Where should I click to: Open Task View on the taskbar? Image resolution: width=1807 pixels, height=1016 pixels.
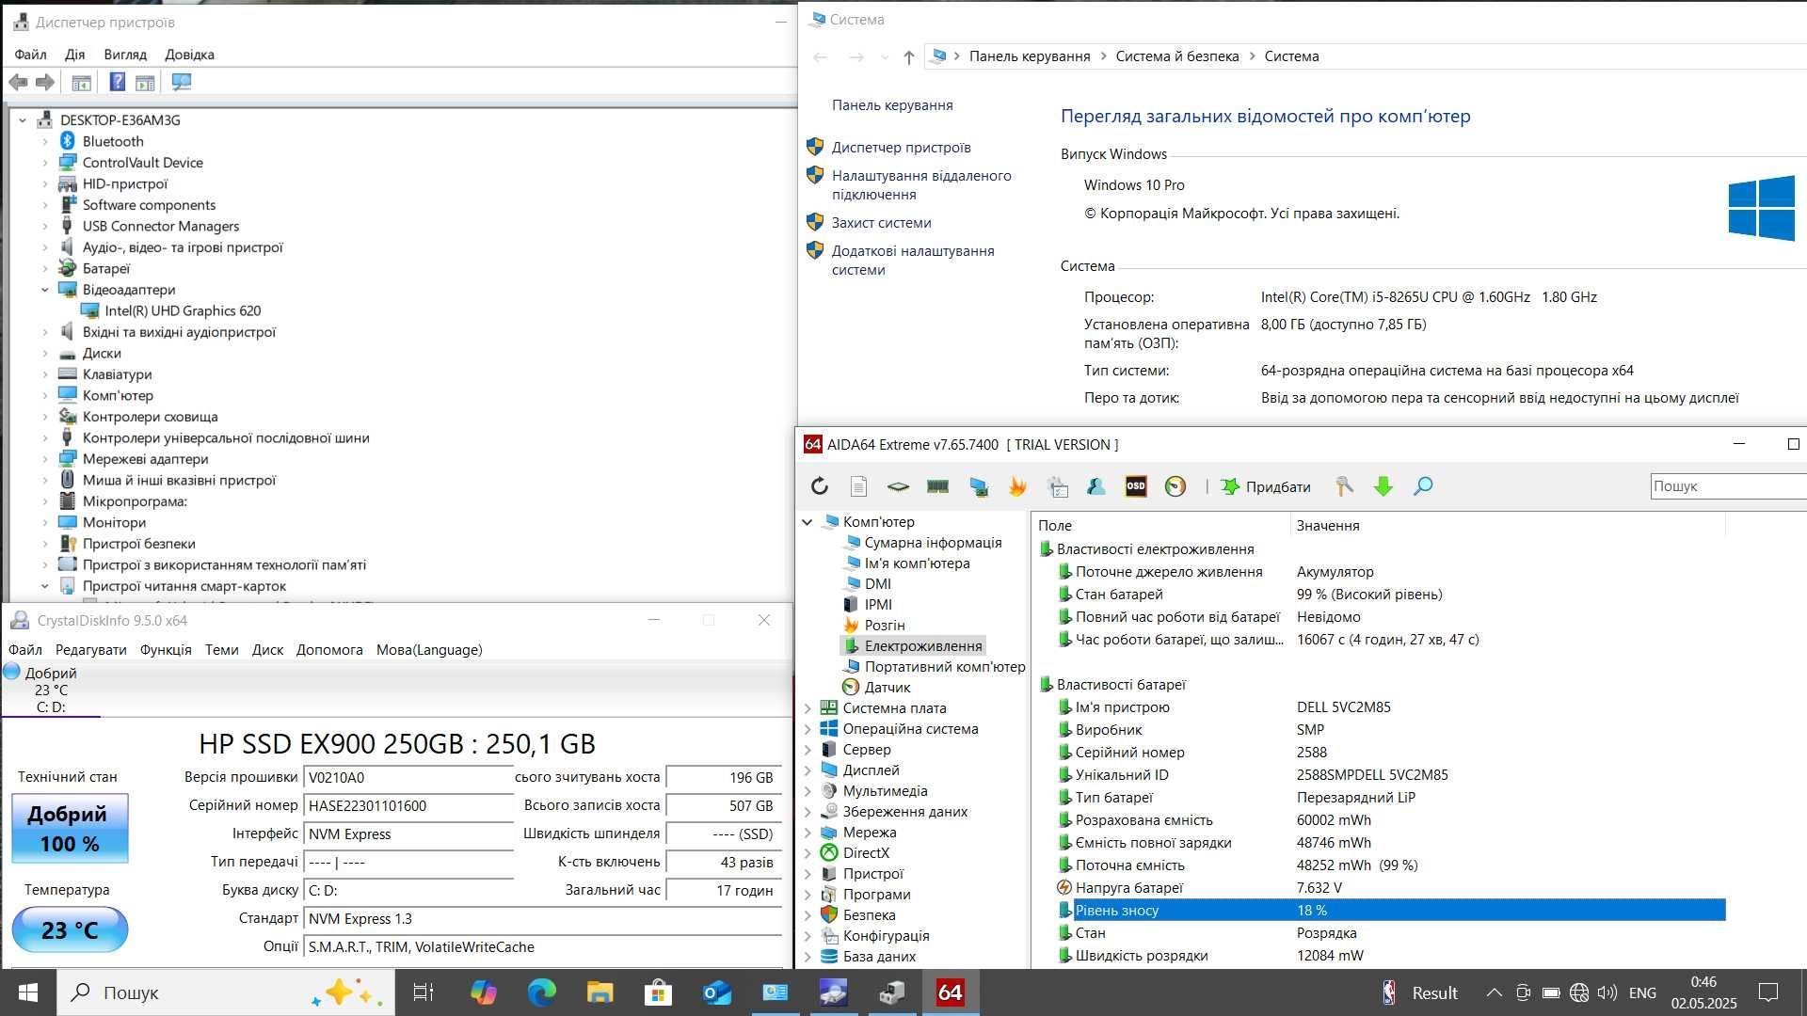click(x=424, y=992)
